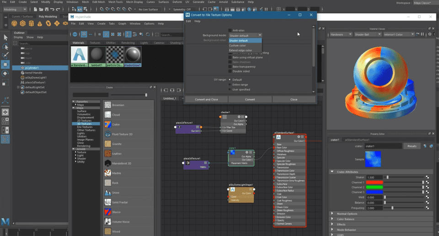The image size is (439, 236).
Task: Activate the Rotate tool in toolbox
Action: pyautogui.click(x=5, y=73)
